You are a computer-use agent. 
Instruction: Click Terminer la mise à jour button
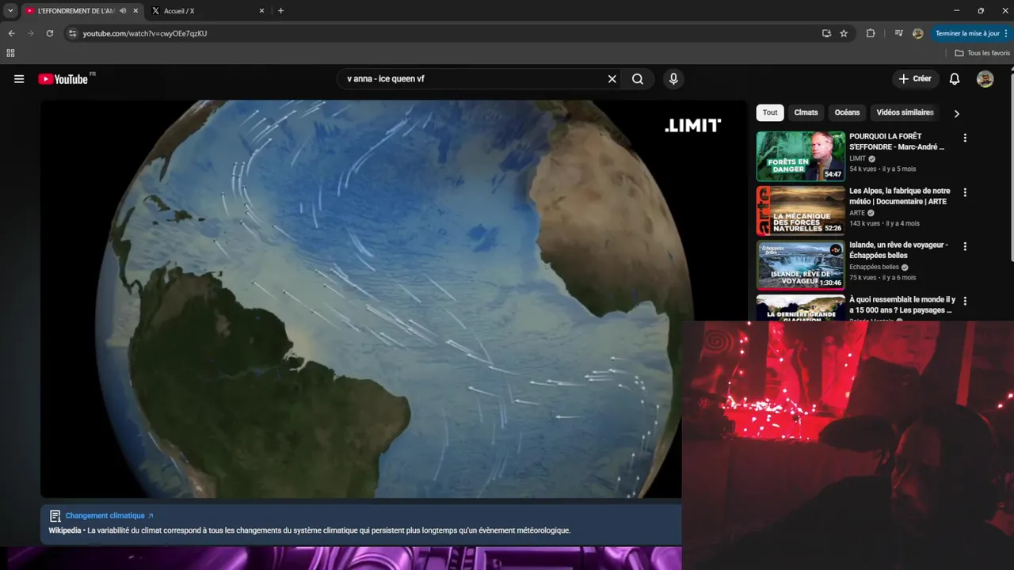pos(971,33)
